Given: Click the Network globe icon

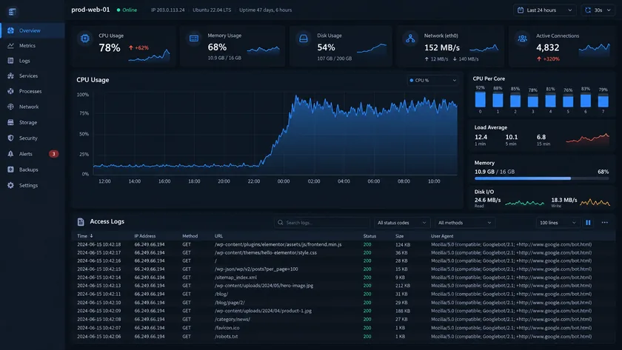Looking at the screenshot, I should pos(10,107).
